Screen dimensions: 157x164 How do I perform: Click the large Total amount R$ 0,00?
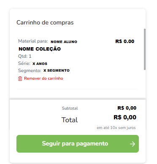pos(125,117)
